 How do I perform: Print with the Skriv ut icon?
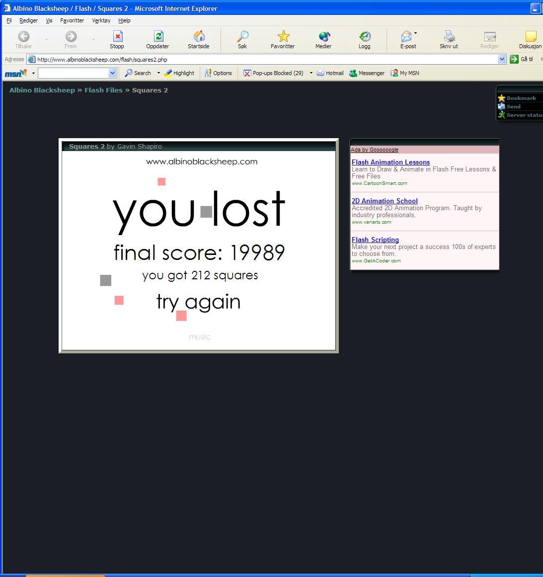(x=449, y=36)
